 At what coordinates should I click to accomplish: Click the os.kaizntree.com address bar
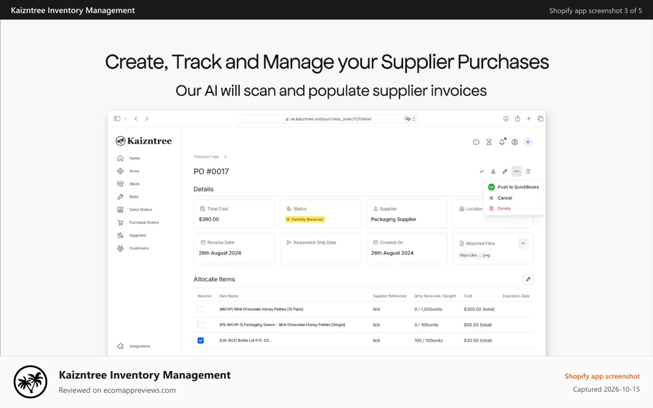pyautogui.click(x=328, y=119)
